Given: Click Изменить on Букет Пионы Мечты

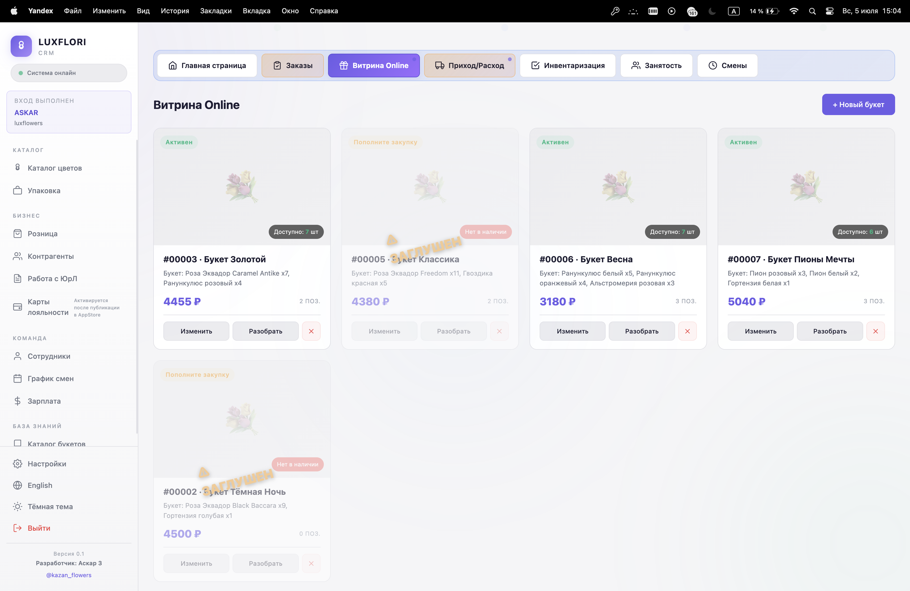Looking at the screenshot, I should [x=760, y=331].
